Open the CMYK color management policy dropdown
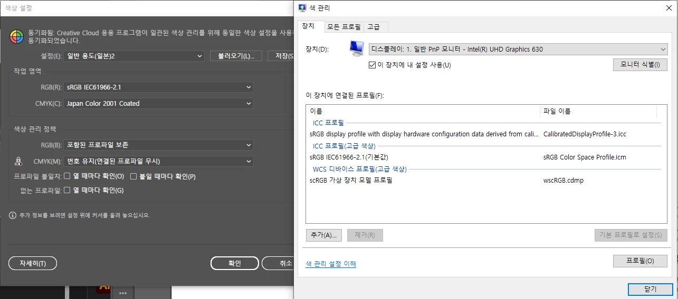The height and width of the screenshot is (299, 678). click(x=158, y=161)
